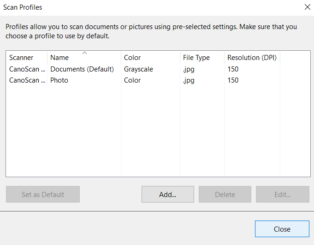Click the 150 DPI value in the Documents row
Image resolution: width=314 pixels, height=245 pixels.
pos(233,69)
